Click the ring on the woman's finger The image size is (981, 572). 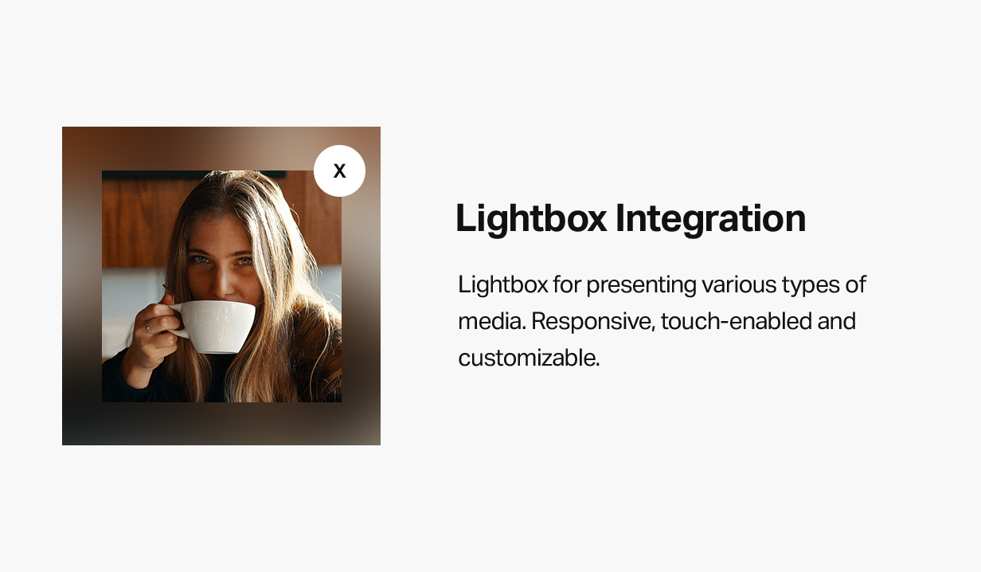click(x=149, y=328)
